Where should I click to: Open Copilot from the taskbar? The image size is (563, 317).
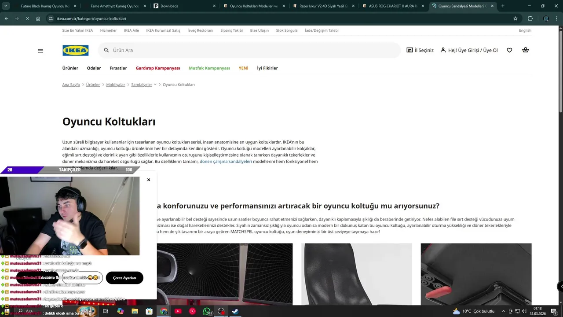click(120, 311)
